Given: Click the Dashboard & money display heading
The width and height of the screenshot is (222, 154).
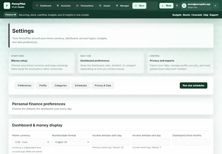Looking at the screenshot, I should click(x=37, y=125).
